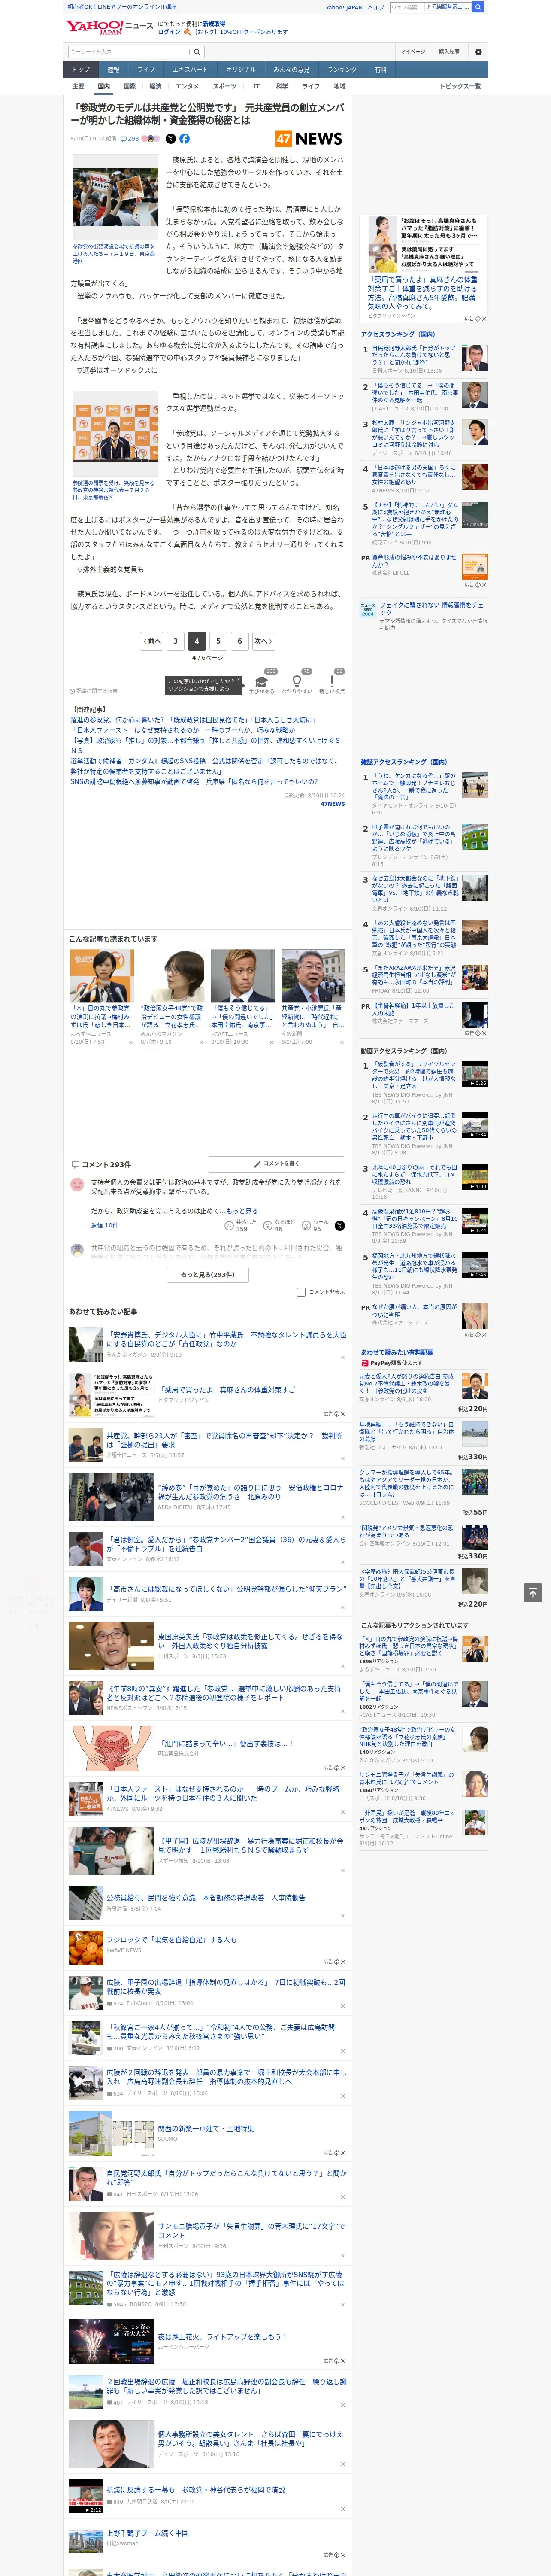Viewport: 551px width, 2576px height.
Task: Select the 速報 tab
Action: click(113, 70)
